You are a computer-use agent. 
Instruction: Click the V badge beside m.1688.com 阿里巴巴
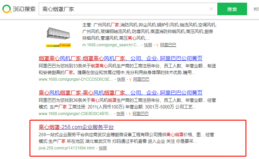(157, 45)
